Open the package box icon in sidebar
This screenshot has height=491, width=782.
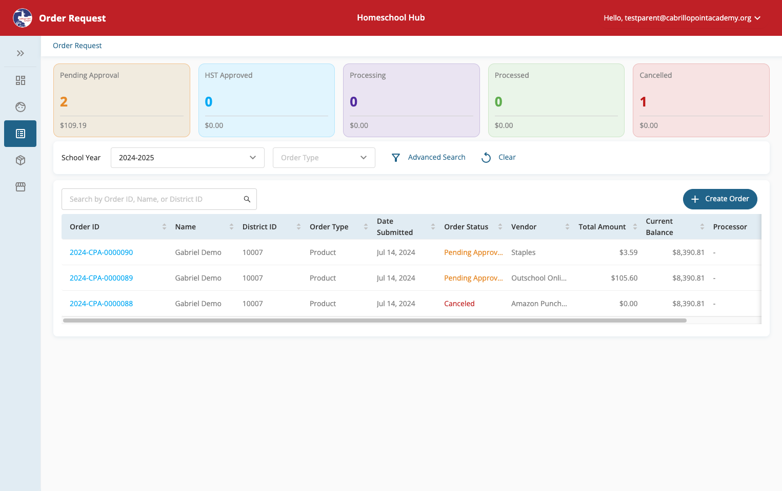(x=21, y=160)
